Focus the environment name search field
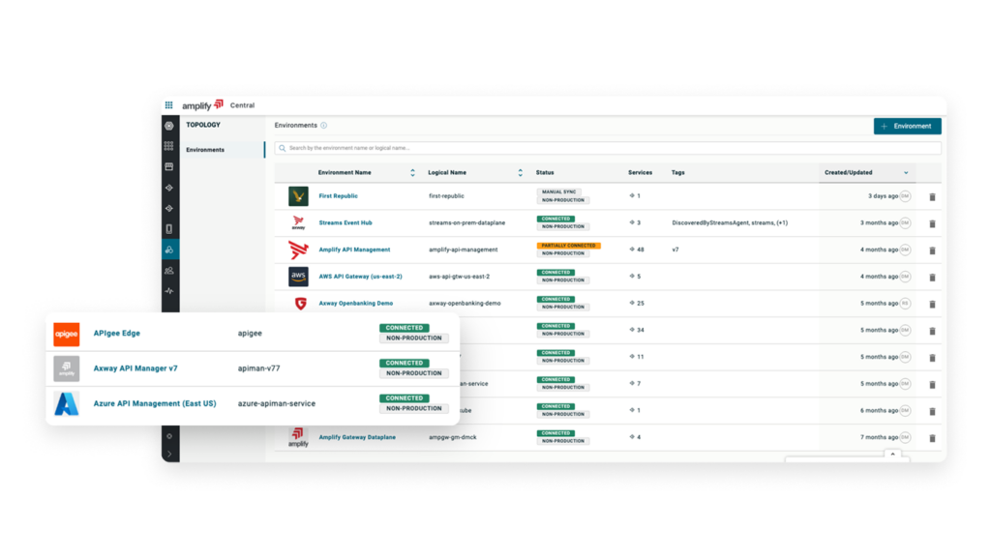The height and width of the screenshot is (558, 991). (x=608, y=148)
